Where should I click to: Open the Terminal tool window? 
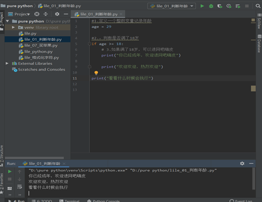pos(70,200)
